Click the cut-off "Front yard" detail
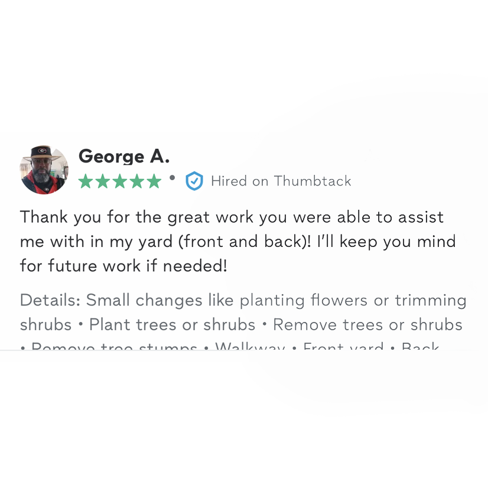 tap(343, 347)
